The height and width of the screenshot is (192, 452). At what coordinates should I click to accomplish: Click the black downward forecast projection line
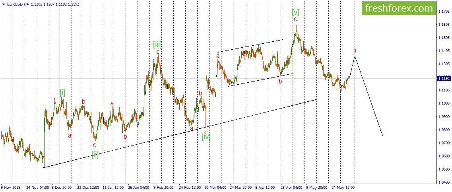(x=369, y=96)
